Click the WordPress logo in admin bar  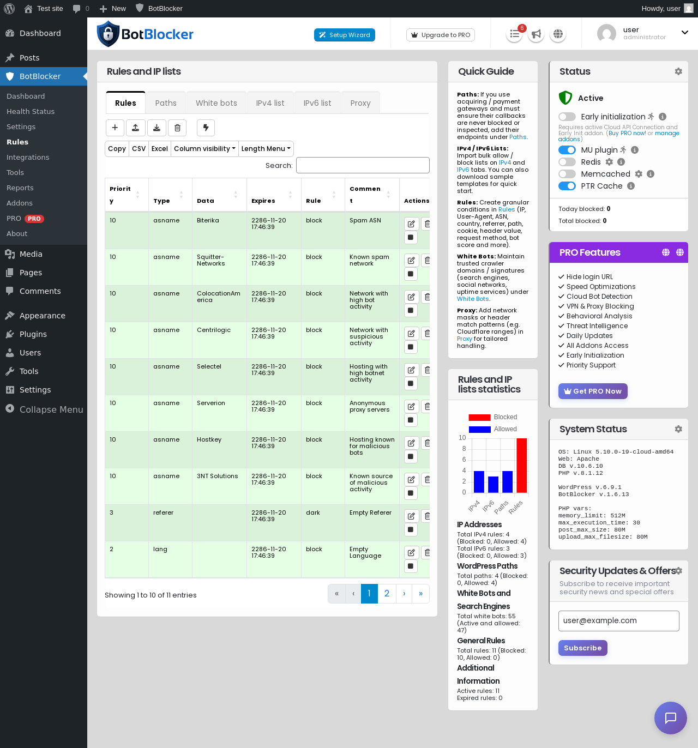pos(9,9)
